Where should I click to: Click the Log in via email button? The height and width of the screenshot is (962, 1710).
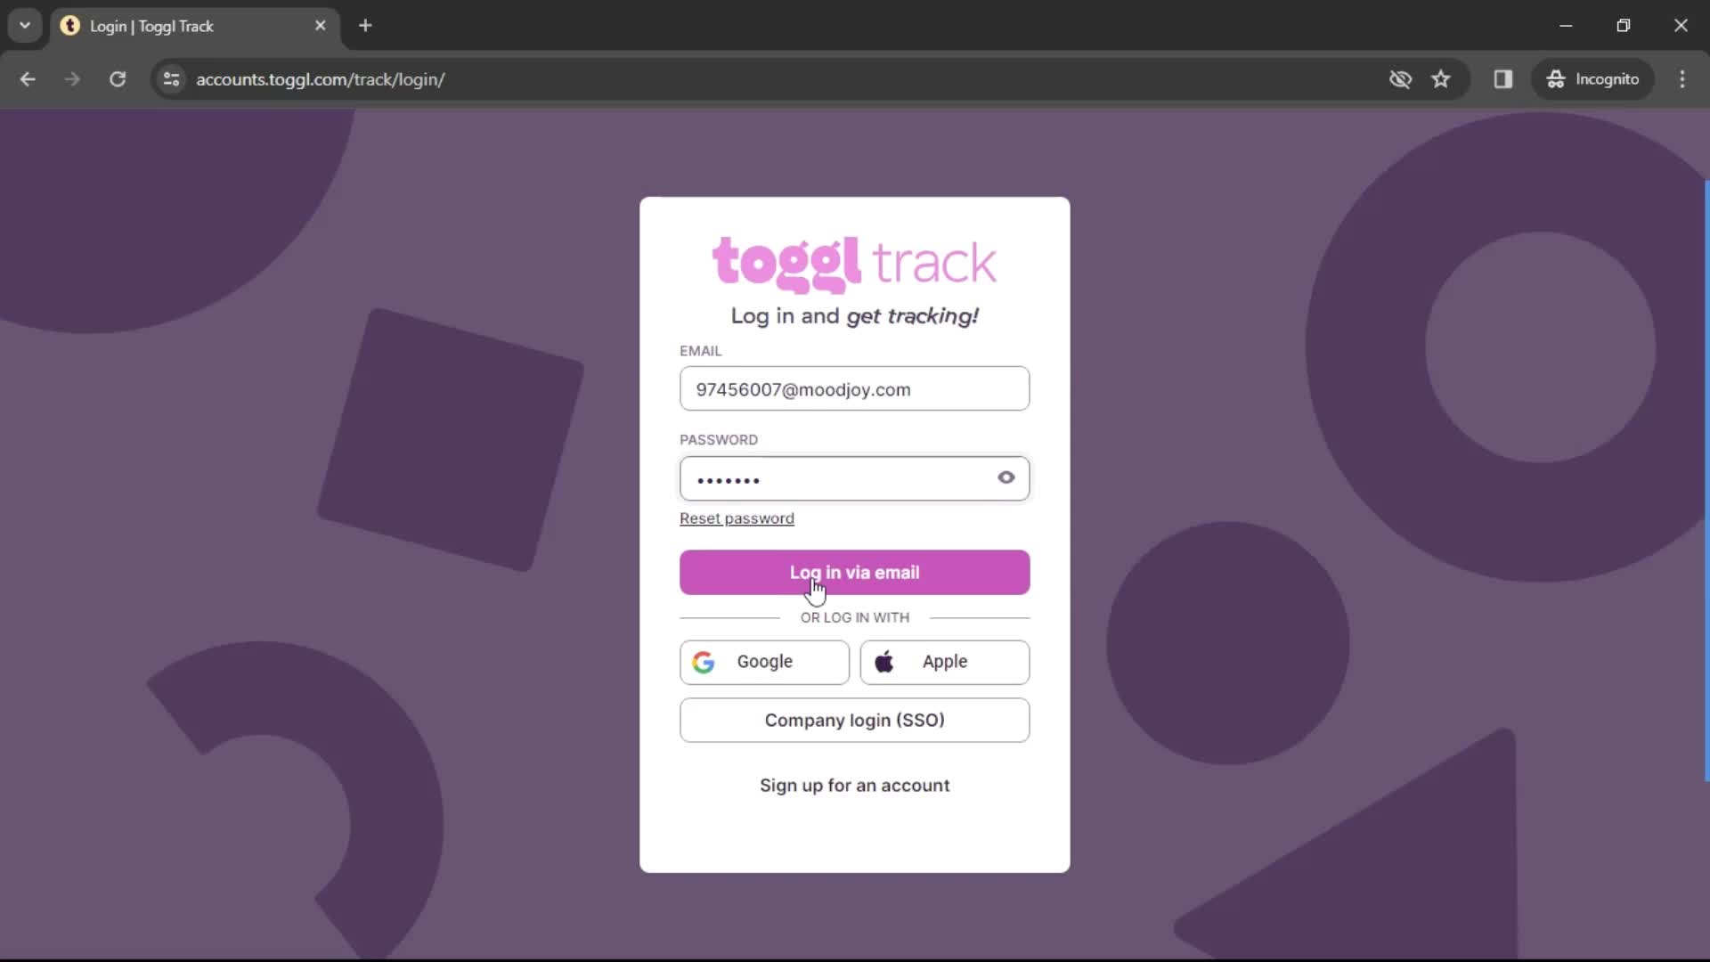[x=855, y=572]
